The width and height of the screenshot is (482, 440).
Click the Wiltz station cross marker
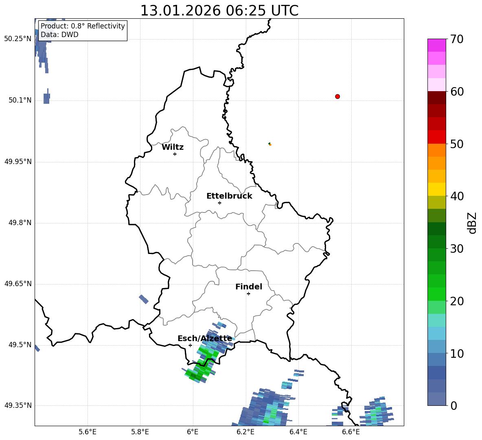(x=175, y=154)
